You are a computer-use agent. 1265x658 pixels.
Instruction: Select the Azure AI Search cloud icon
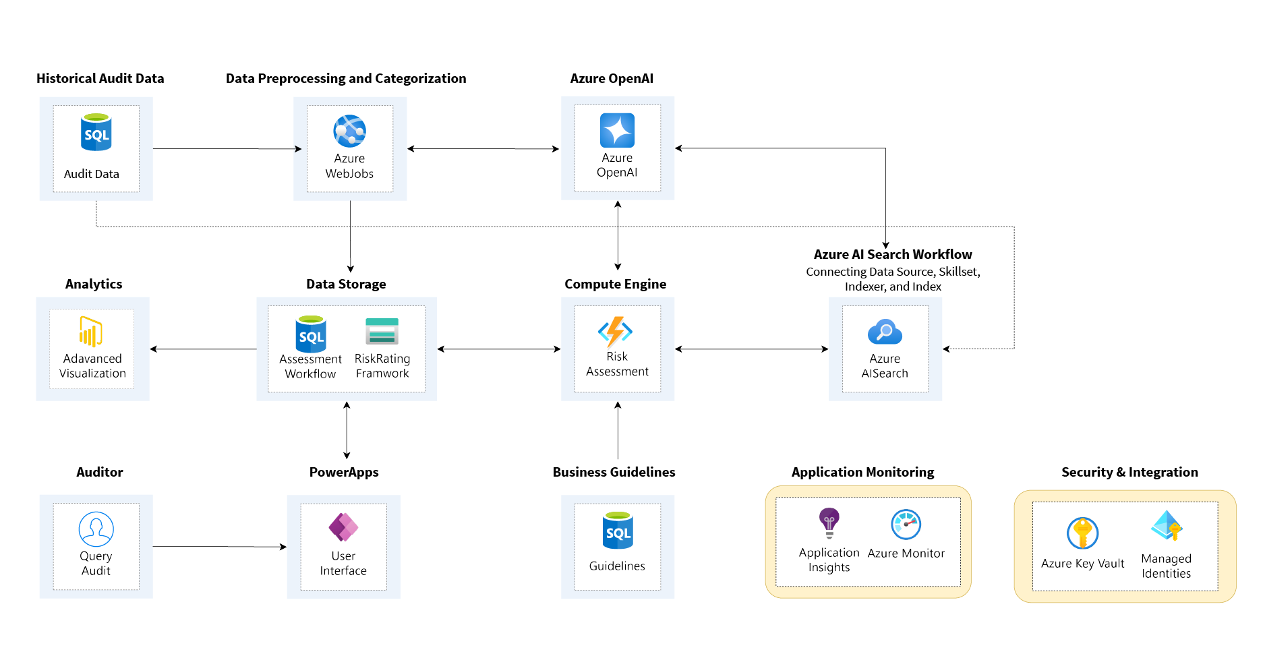(x=885, y=332)
